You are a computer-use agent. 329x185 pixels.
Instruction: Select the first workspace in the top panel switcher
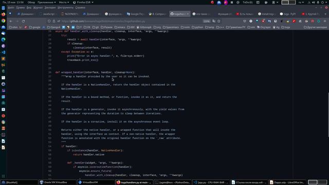pos(285,2)
